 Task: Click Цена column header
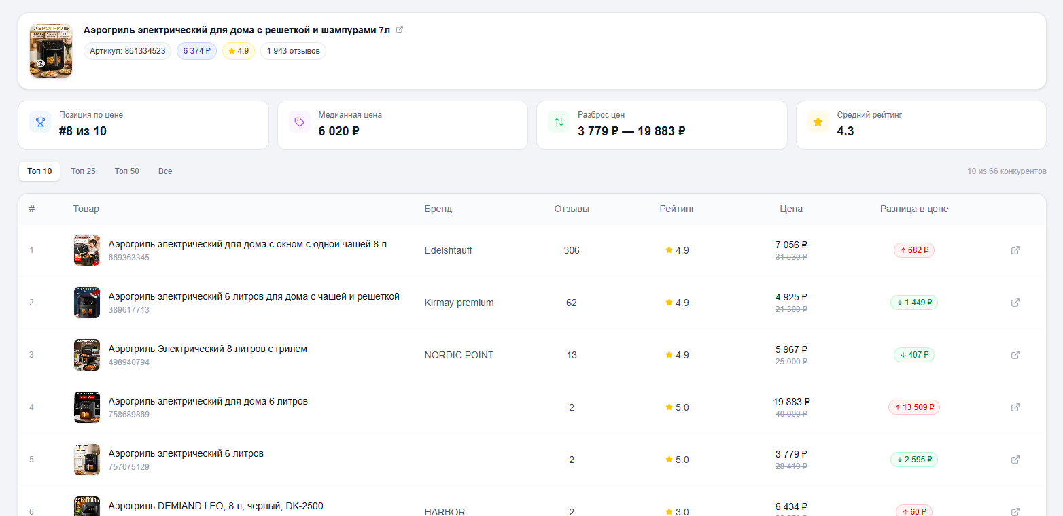click(x=791, y=209)
